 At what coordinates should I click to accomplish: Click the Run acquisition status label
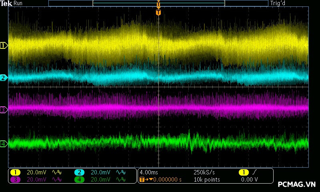click(18, 3)
